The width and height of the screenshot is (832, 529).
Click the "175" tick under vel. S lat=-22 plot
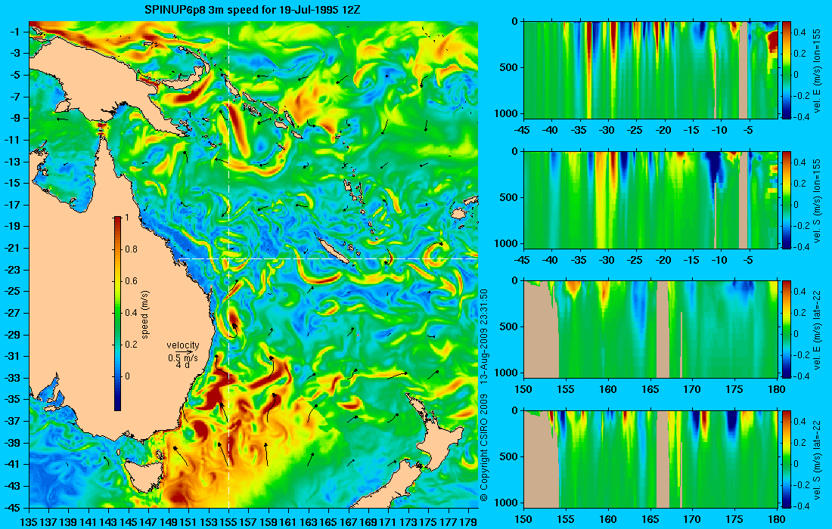click(x=735, y=519)
